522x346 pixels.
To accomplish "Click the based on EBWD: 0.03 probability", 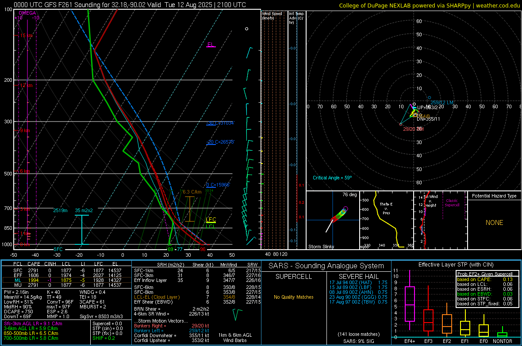I will tap(485, 294).
